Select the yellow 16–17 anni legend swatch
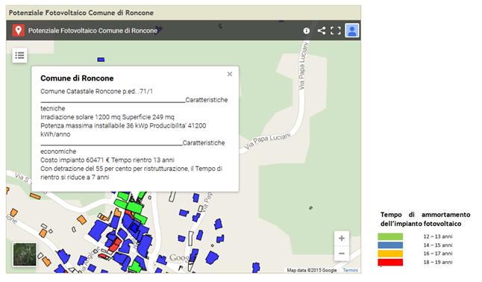The width and height of the screenshot is (482, 282). (x=390, y=254)
